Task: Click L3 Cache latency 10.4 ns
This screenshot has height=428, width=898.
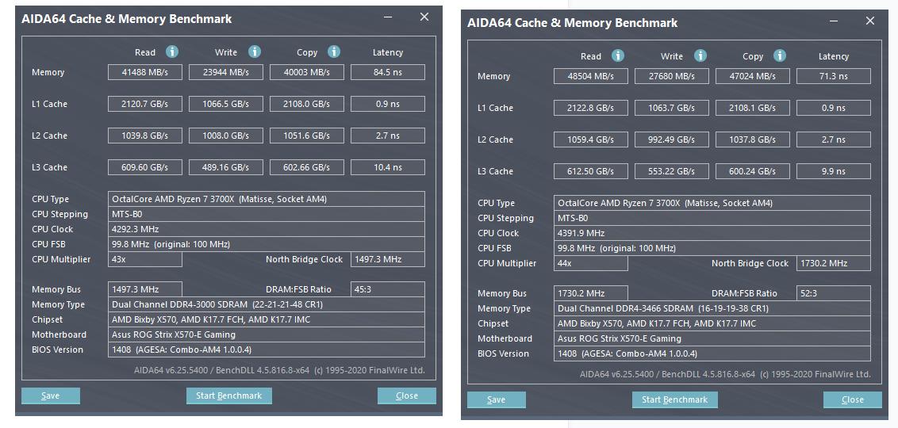Action: (x=388, y=167)
